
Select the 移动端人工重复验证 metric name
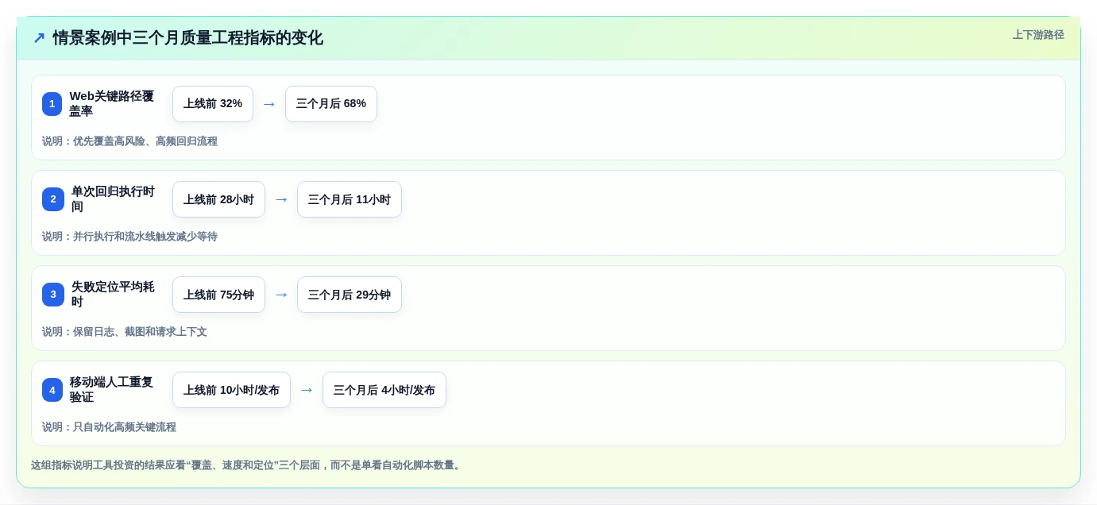(111, 390)
